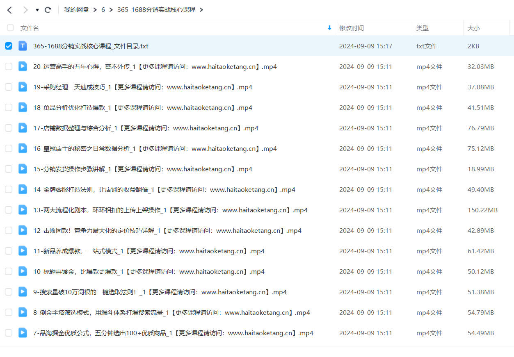Viewport: 514px width, 357px height.
Task: Sort by 文件名 column header
Action: [x=30, y=28]
